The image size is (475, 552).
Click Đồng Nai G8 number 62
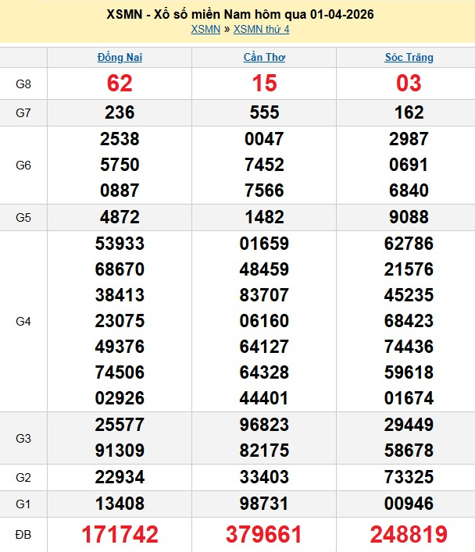point(120,84)
